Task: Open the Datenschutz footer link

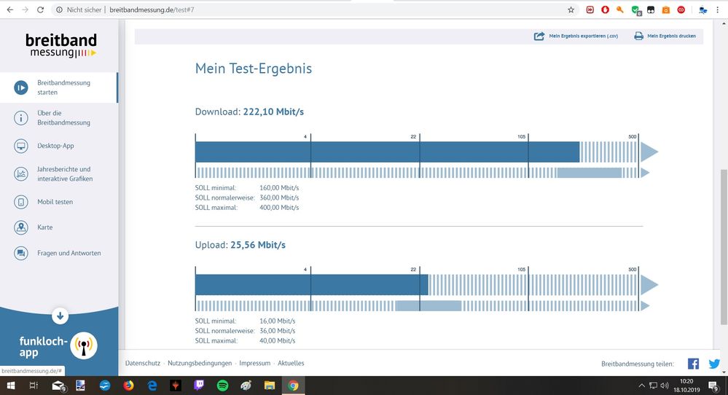Action: [143, 363]
